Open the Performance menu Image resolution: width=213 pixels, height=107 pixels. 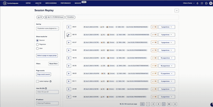tap(65, 3)
